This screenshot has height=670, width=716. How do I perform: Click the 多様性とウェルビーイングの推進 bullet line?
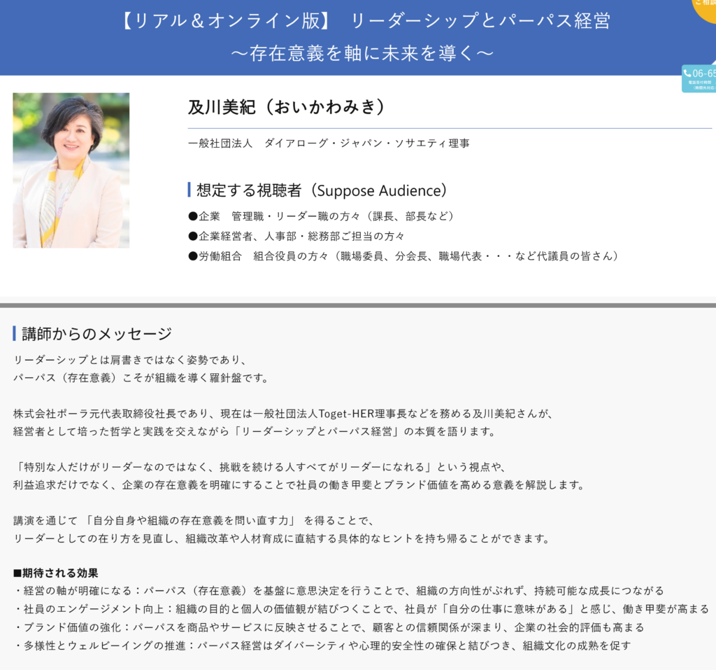pyautogui.click(x=322, y=645)
